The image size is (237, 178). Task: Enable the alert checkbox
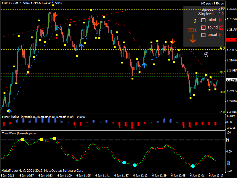tap(204, 20)
